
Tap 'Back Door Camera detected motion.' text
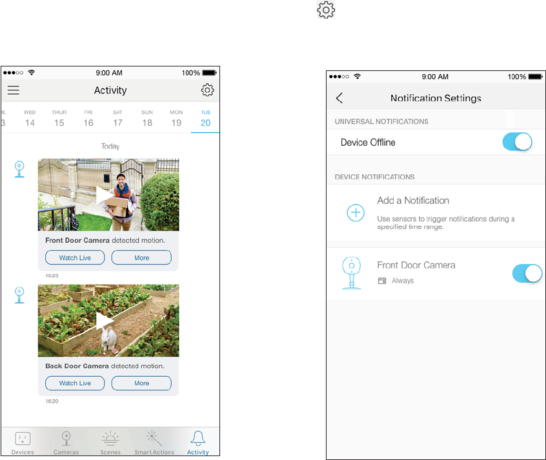105,366
